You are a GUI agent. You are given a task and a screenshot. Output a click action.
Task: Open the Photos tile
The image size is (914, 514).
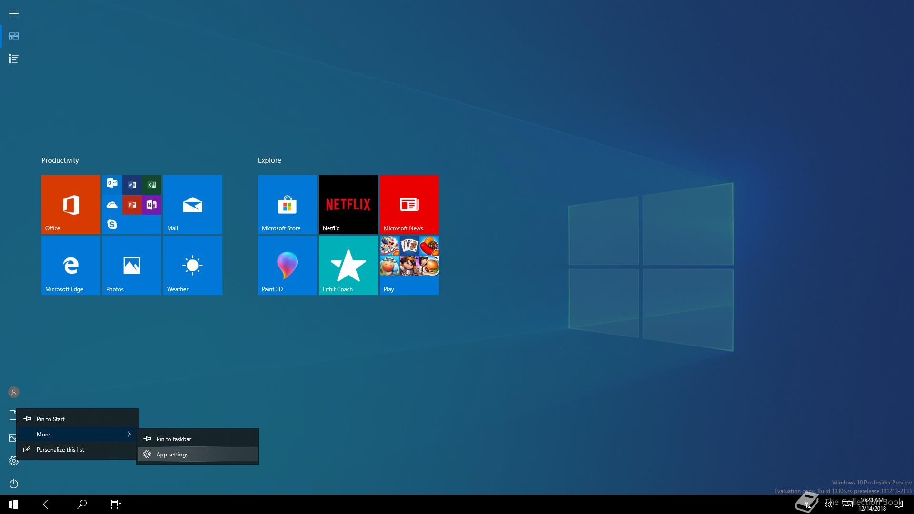[x=132, y=266]
